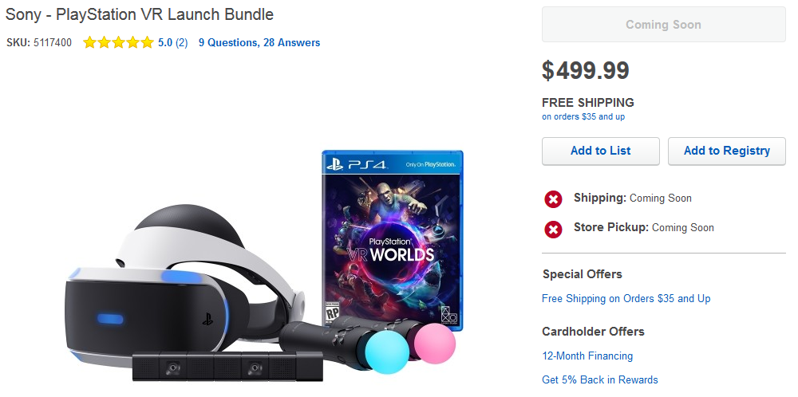
Task: Open Free Shipping on Orders $35 link
Action: [x=626, y=299]
